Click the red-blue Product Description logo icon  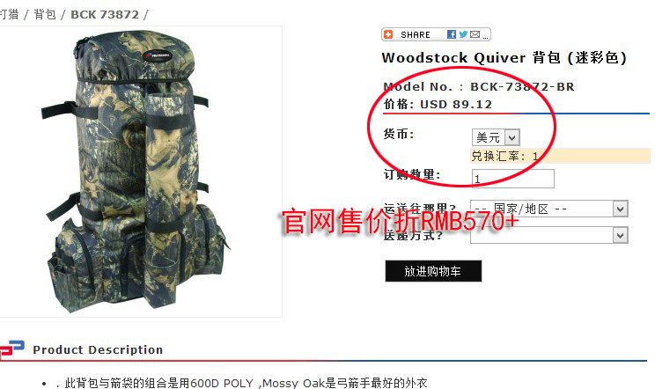pos(11,349)
